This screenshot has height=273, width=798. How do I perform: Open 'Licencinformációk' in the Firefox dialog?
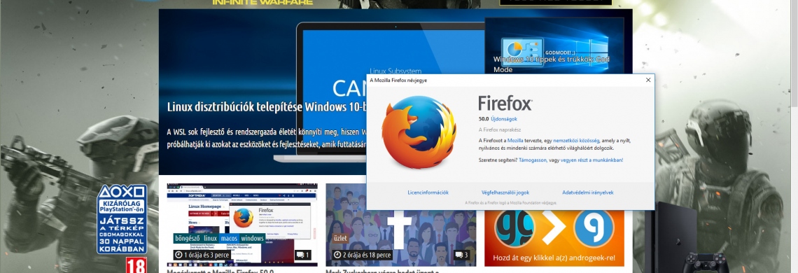coord(428,192)
